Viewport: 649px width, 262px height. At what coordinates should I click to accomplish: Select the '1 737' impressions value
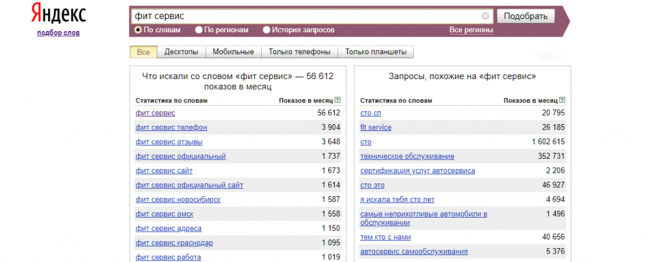click(x=331, y=156)
